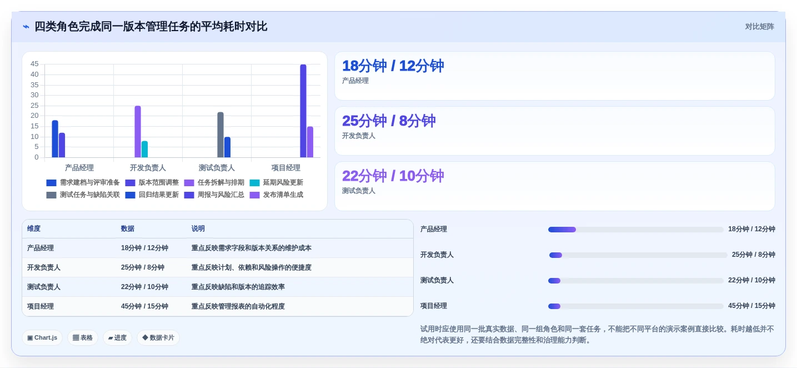
Task: Click the 数据卡片 chip
Action: coord(158,337)
